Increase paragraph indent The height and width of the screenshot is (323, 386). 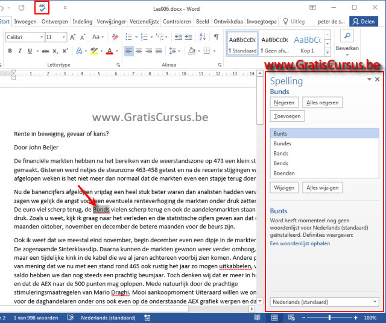[188, 37]
